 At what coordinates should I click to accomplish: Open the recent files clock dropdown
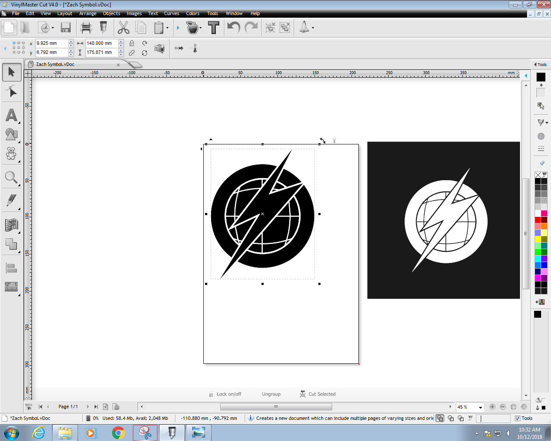[x=53, y=28]
